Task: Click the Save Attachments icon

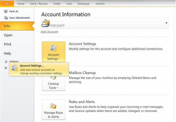Action: 6,18
